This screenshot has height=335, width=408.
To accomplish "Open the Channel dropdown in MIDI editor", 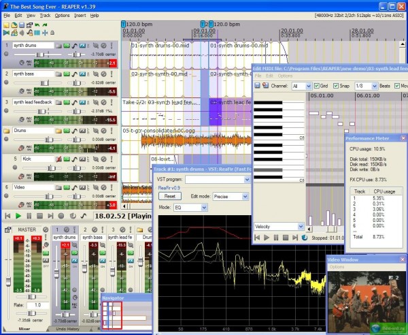I will click(302, 86).
